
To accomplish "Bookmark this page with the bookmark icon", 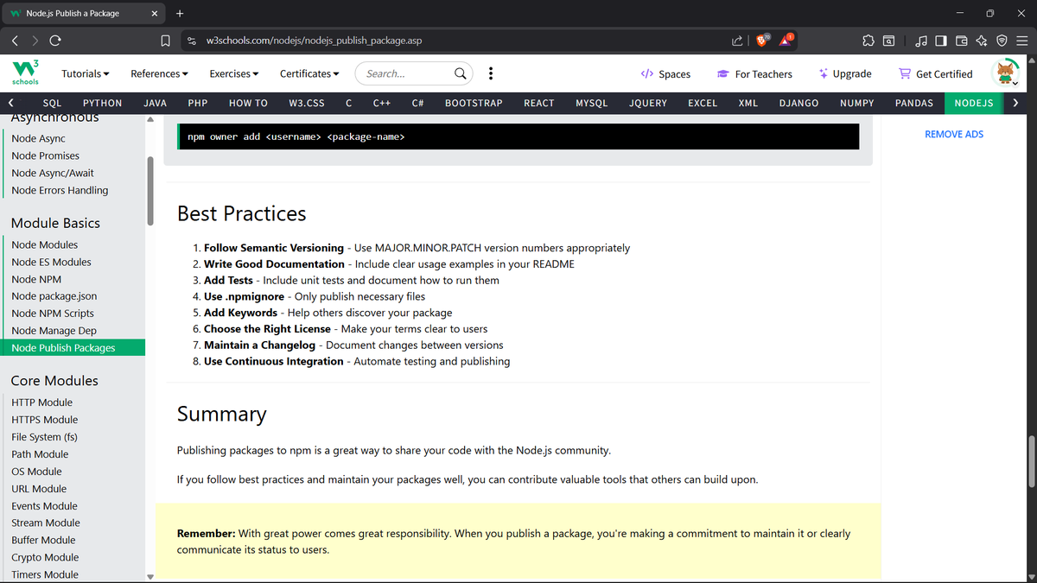I will coord(165,41).
